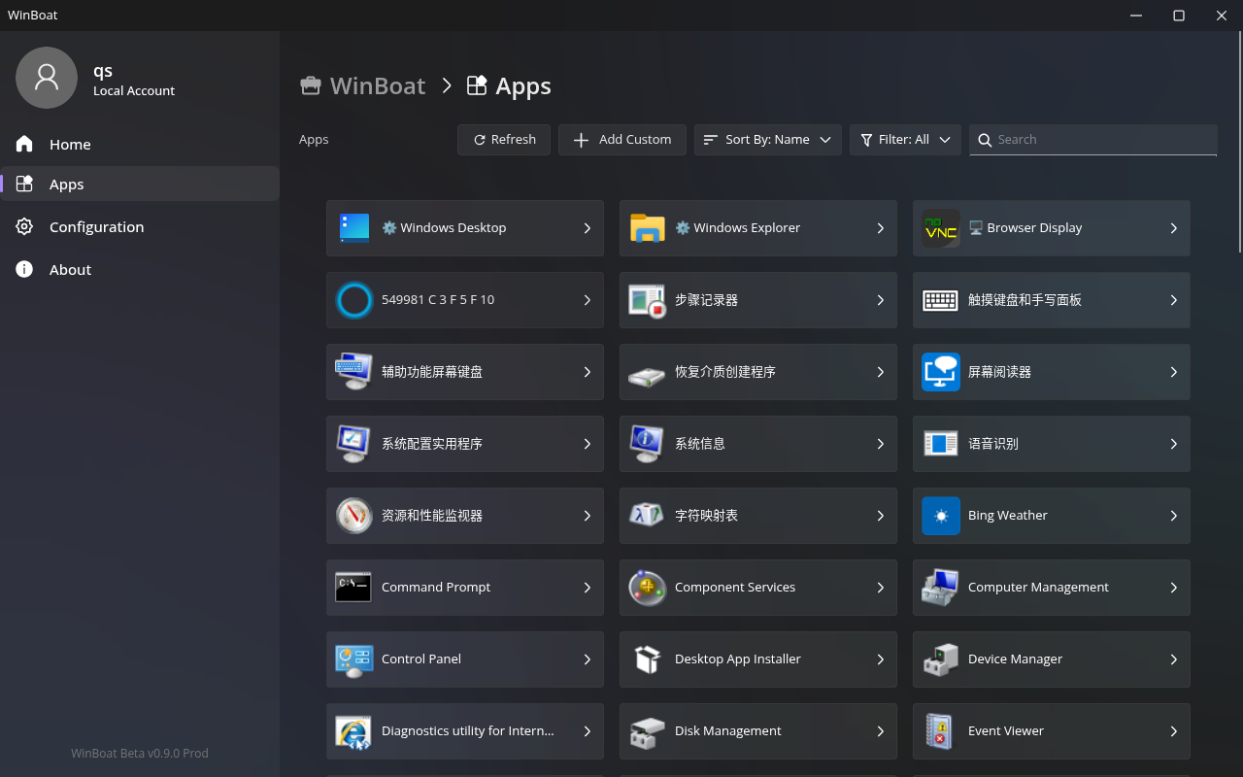Click the WinBoat breadcrumb link
Screen dimensions: 1243x777
[x=377, y=86]
